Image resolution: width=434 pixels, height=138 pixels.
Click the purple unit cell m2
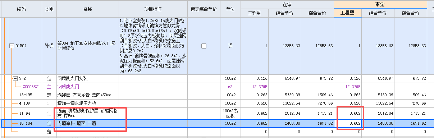click(230, 87)
